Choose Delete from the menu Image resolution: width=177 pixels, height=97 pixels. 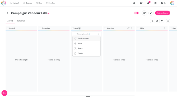click(86, 53)
